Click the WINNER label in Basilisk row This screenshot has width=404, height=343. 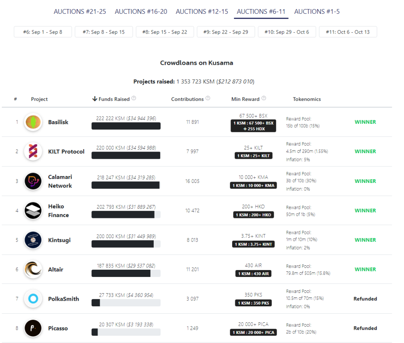point(365,122)
